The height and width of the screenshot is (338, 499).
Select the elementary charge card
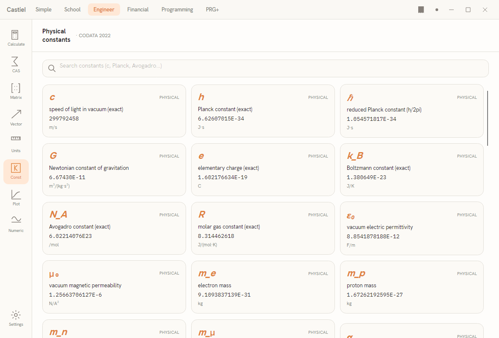click(x=263, y=169)
